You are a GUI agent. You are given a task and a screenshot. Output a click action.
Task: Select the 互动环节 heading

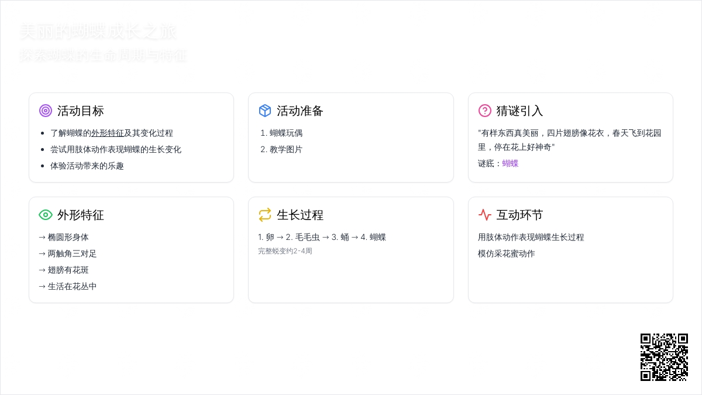click(520, 215)
